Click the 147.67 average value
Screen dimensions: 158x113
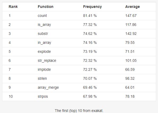click(x=131, y=16)
